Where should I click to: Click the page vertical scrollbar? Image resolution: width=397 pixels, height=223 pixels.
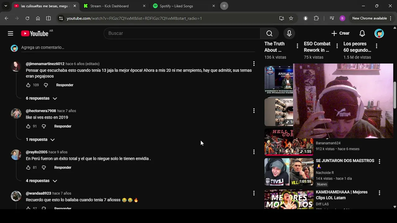pos(395,95)
